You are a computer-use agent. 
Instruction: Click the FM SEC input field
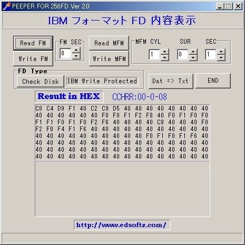[66, 53]
